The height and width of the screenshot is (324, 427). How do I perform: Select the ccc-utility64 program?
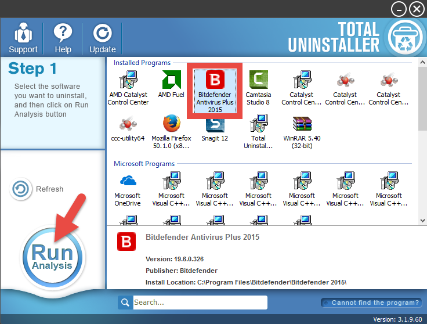[x=128, y=129]
